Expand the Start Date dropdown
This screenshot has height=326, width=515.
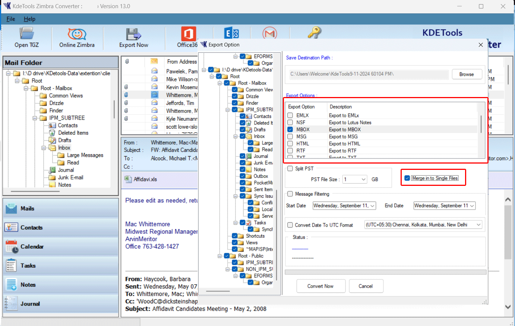(x=372, y=206)
